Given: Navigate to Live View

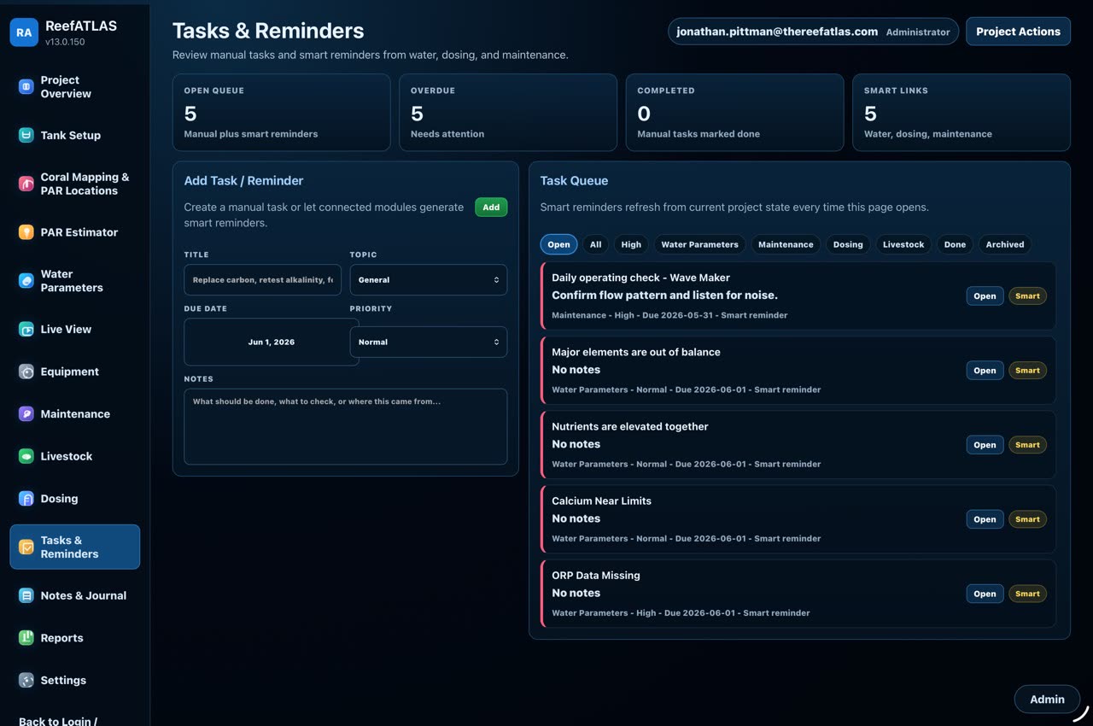Looking at the screenshot, I should pyautogui.click(x=75, y=329).
